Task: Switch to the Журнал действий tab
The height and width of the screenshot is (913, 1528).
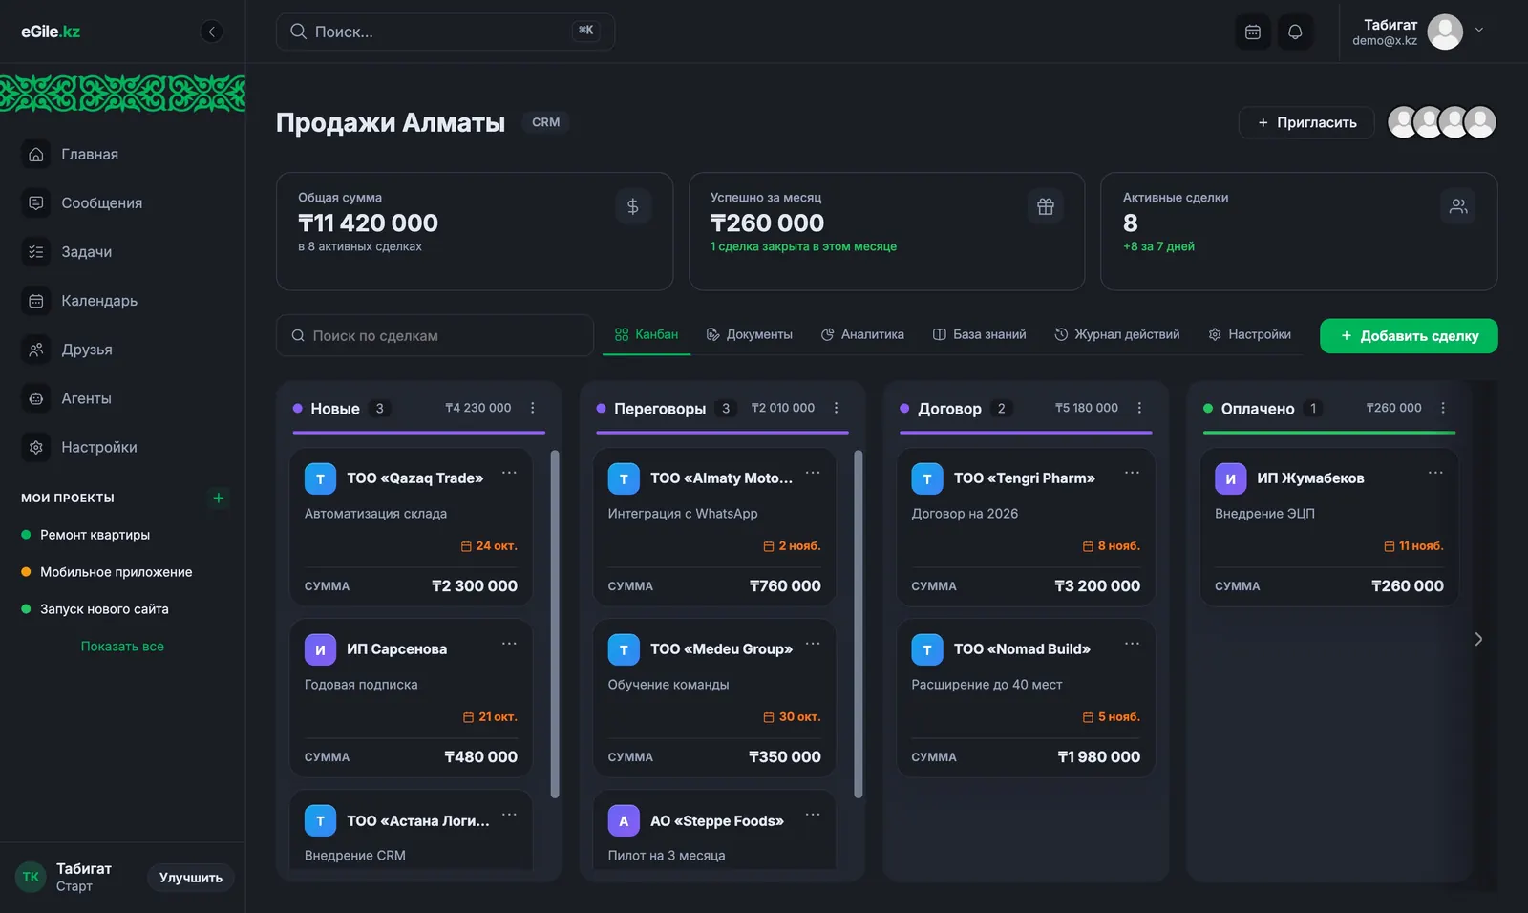Action: pos(1117,335)
